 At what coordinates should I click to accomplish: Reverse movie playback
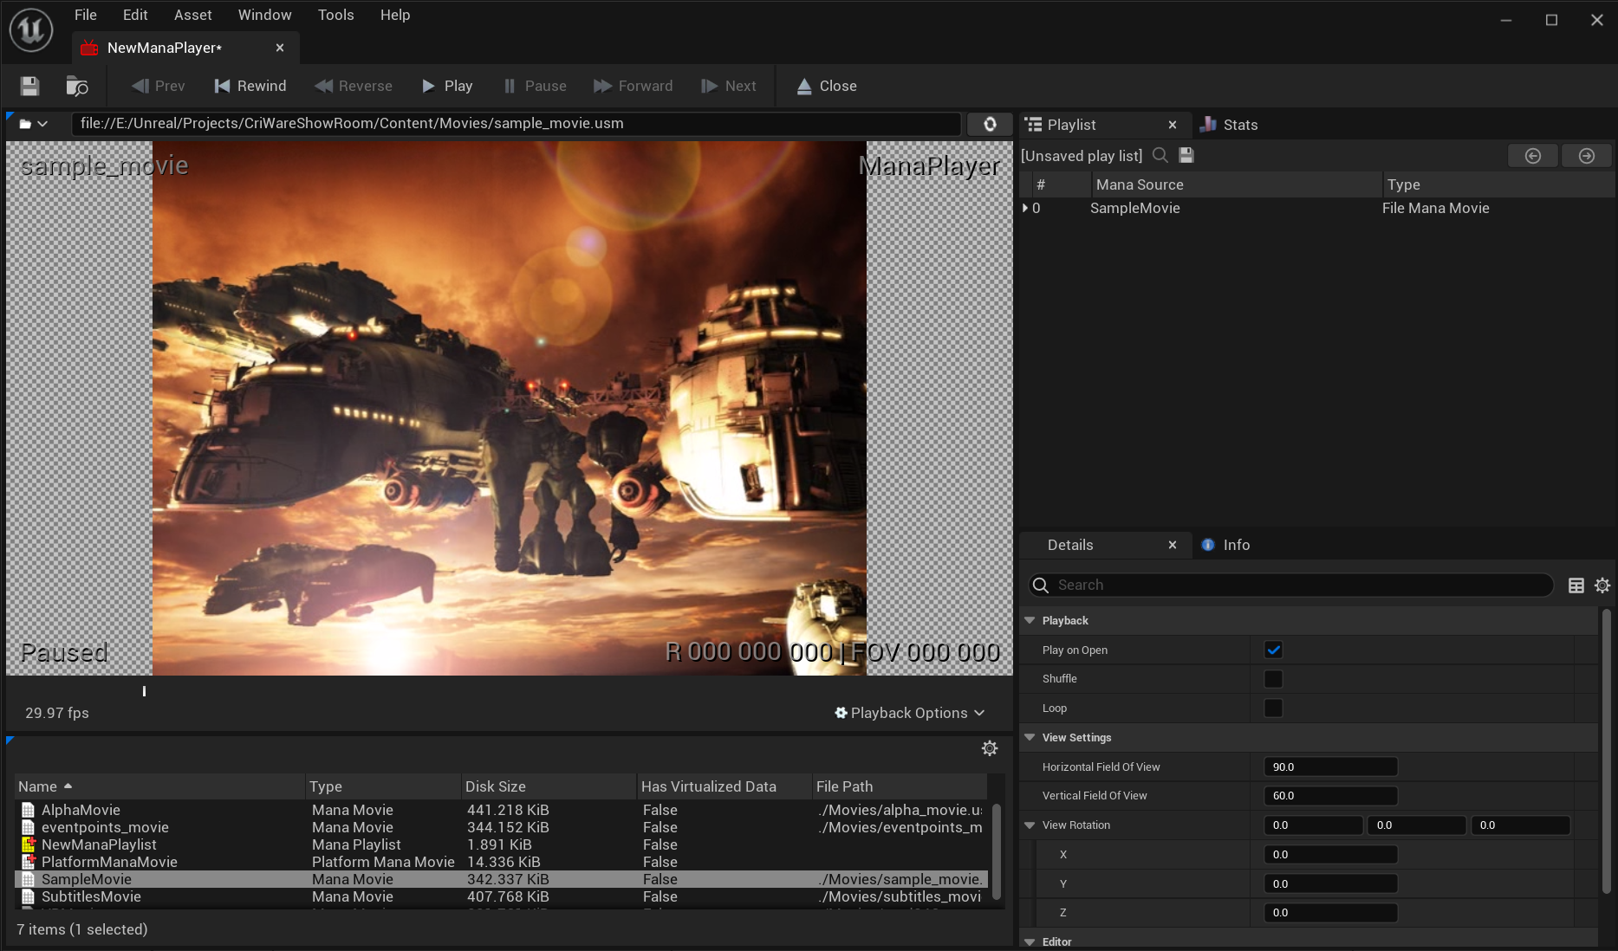point(353,86)
